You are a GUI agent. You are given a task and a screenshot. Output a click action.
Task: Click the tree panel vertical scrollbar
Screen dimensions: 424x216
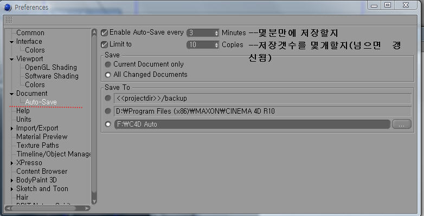coord(94,116)
